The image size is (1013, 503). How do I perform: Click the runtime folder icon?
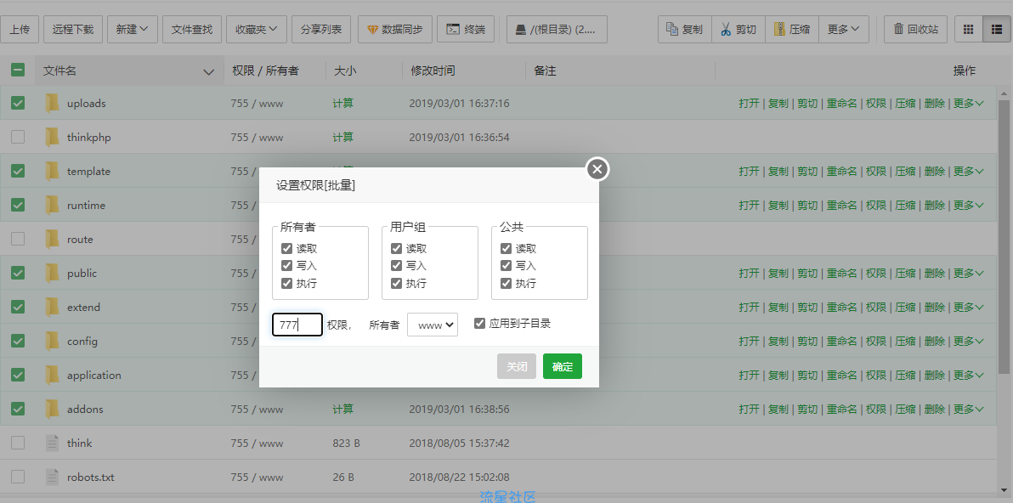click(53, 206)
